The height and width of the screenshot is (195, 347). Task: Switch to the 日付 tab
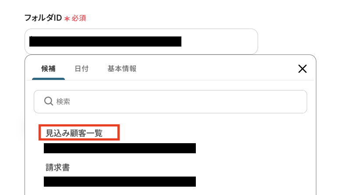tap(81, 69)
